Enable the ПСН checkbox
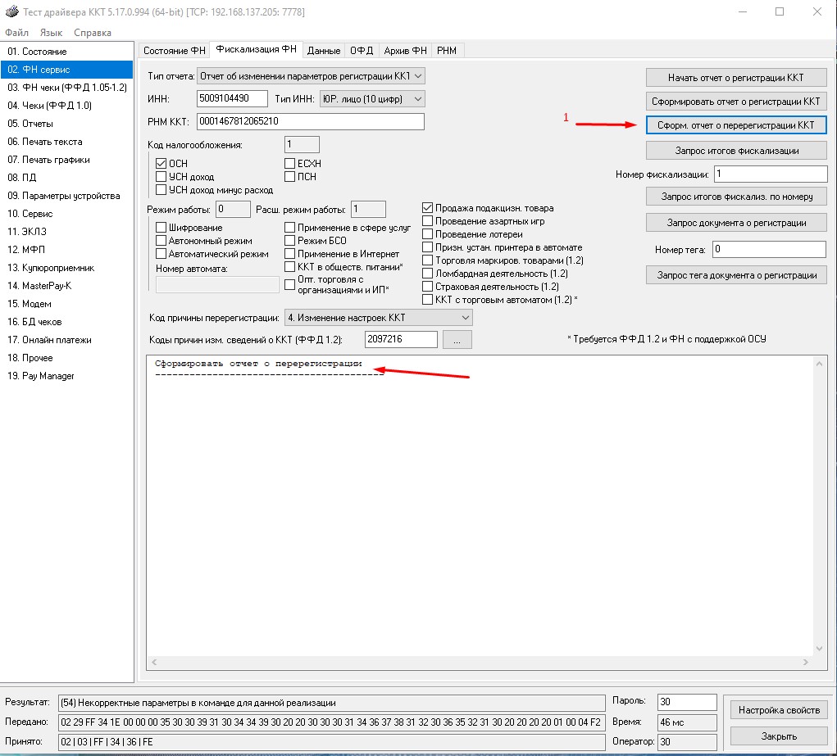The height and width of the screenshot is (756, 837). coord(290,177)
